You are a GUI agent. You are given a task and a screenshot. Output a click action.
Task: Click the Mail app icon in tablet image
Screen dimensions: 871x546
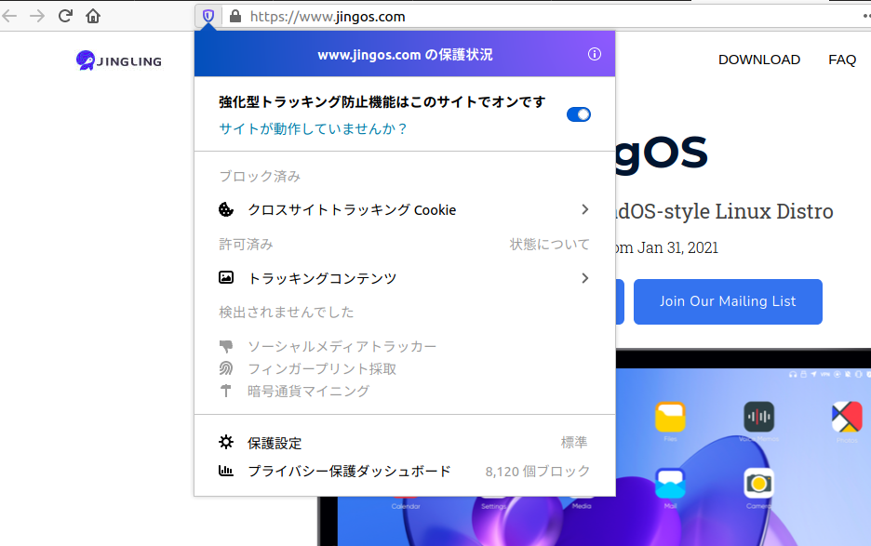[x=670, y=484]
